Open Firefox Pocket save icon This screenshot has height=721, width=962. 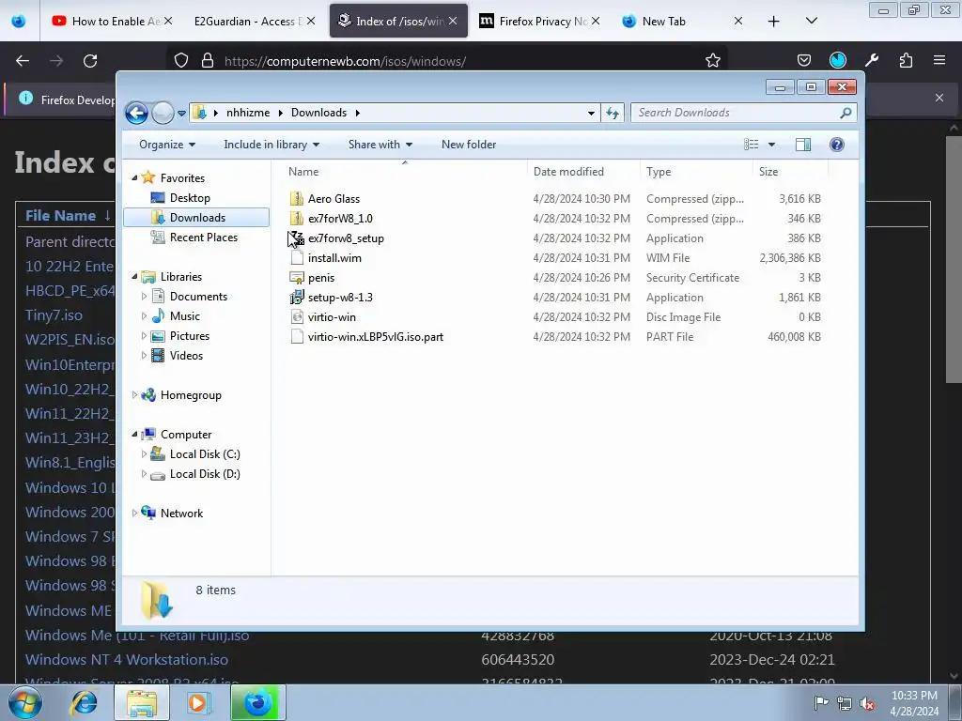click(804, 60)
